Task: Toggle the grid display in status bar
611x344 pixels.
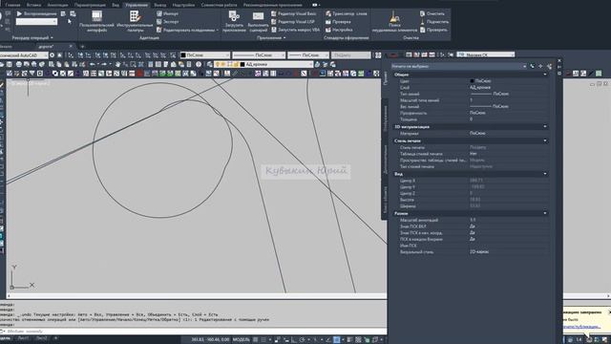Action: pos(256,340)
